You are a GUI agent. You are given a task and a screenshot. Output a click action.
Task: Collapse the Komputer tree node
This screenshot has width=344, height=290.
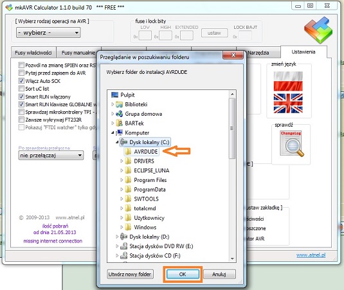point(113,132)
